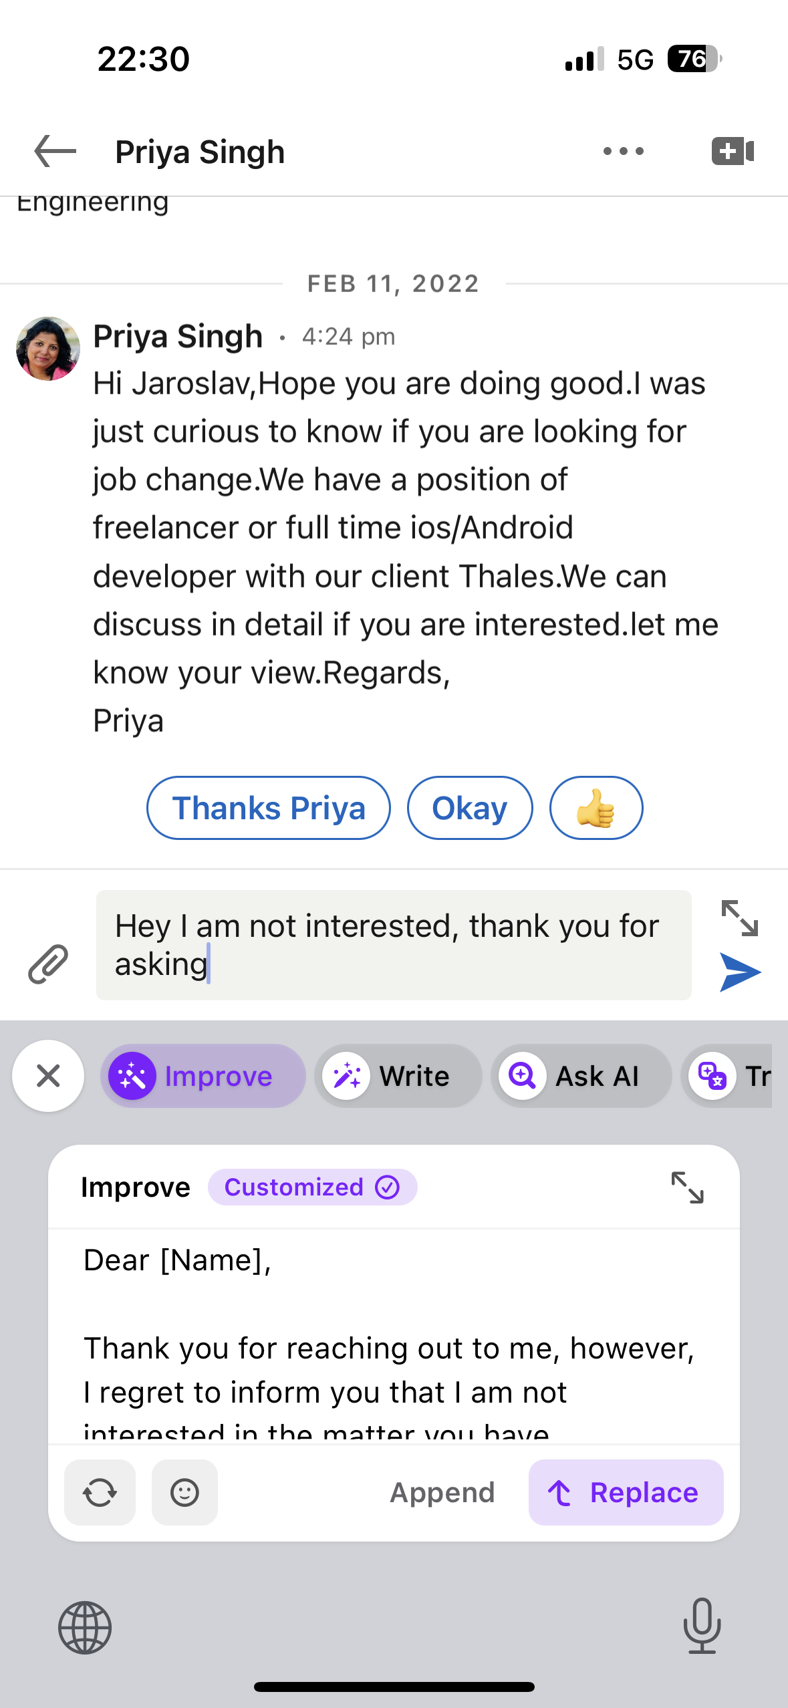Close the AI keyboard toolbar
The width and height of the screenshot is (788, 1708).
48,1076
